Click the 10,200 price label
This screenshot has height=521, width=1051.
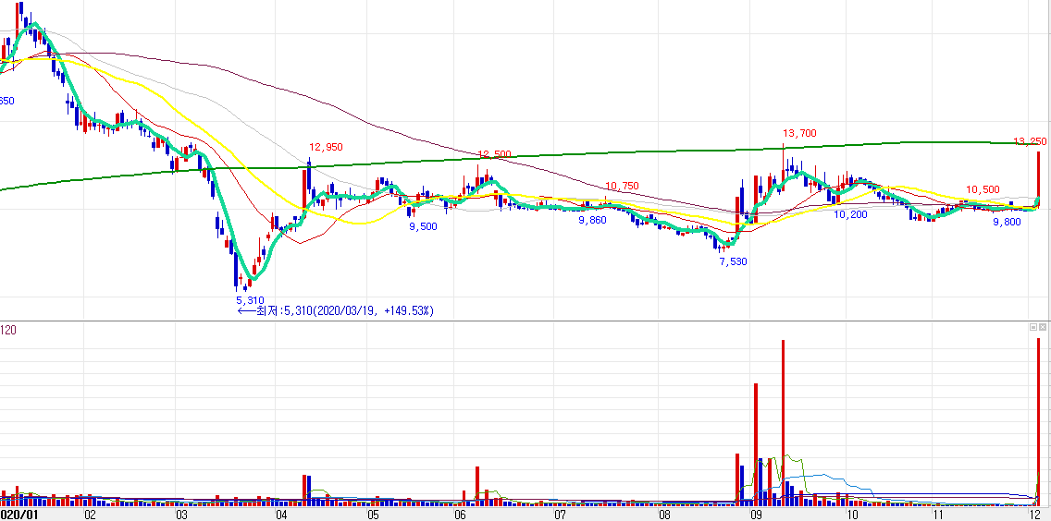(850, 214)
